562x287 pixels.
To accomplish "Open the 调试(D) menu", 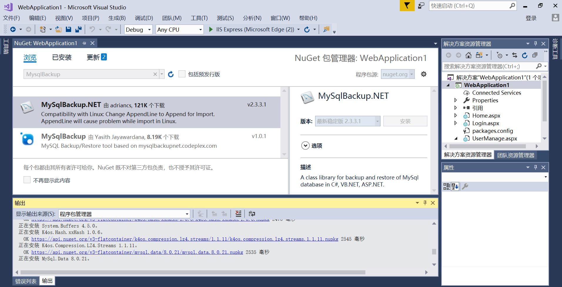I will [144, 18].
